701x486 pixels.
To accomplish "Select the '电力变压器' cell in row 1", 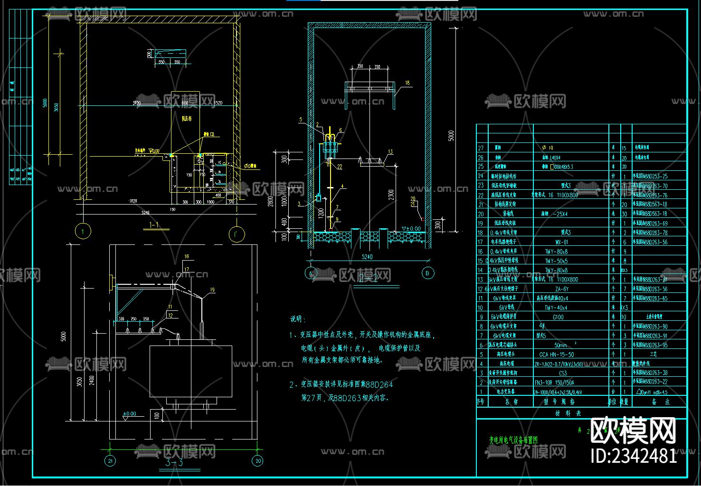I will point(505,392).
